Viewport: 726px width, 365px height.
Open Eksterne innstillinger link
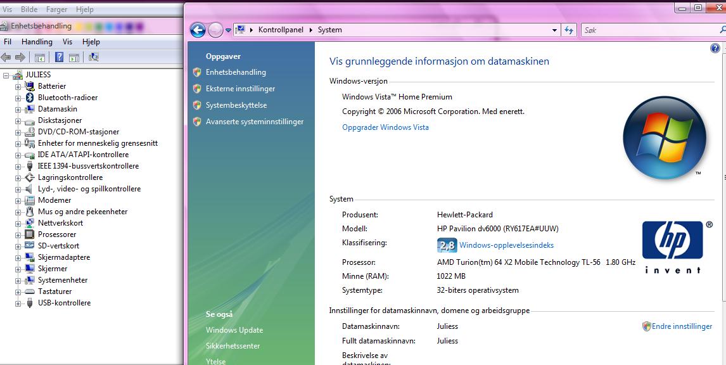(240, 89)
